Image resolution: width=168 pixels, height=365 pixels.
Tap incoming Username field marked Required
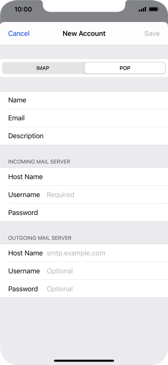point(84,195)
